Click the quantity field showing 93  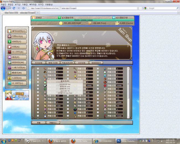click(x=120, y=92)
